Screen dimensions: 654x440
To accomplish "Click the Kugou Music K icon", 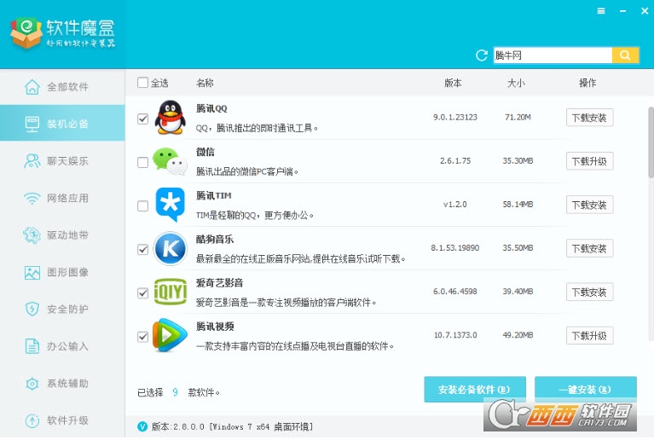I will 170,249.
